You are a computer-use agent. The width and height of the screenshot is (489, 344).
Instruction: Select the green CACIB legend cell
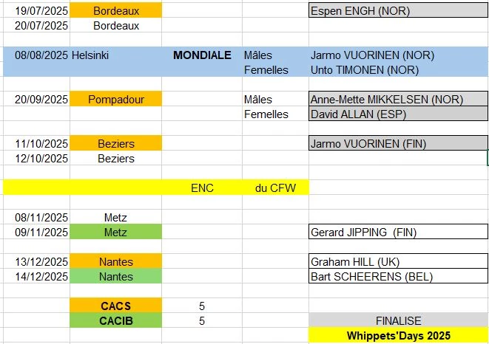click(x=115, y=320)
